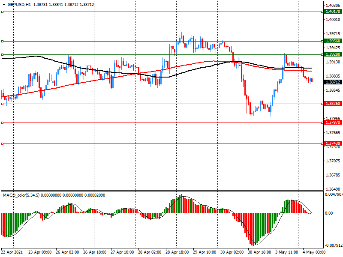Viewport: 343px width, 257px height.
Task: Select the black 1.39280 price level label
Action: tap(333, 54)
